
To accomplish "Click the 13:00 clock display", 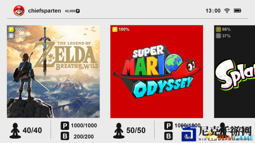I will point(213,11).
